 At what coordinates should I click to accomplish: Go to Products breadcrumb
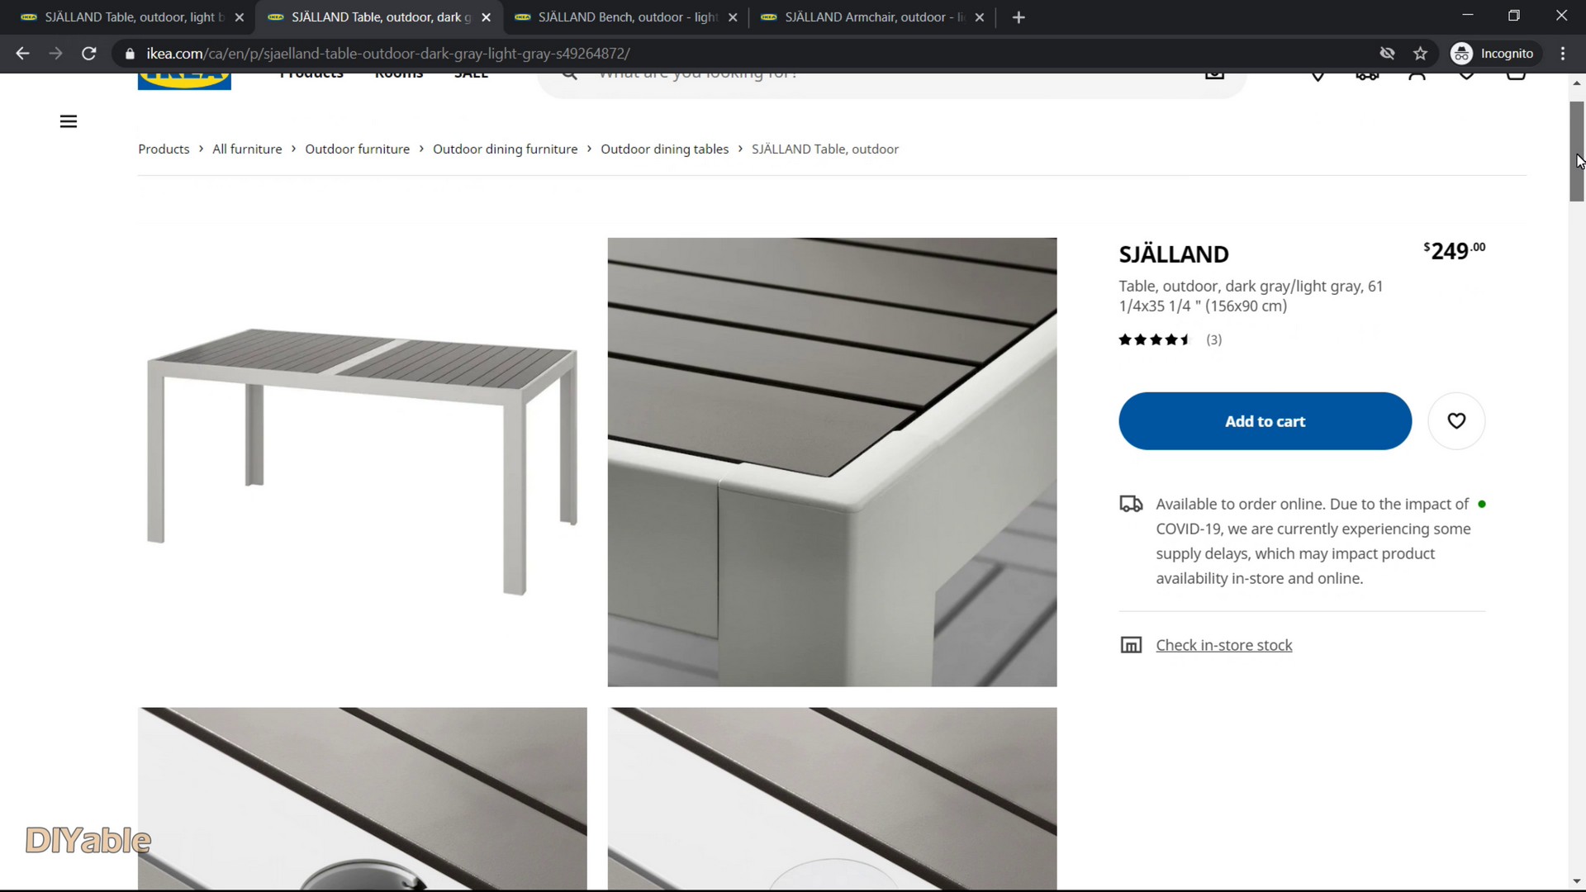pyautogui.click(x=164, y=149)
